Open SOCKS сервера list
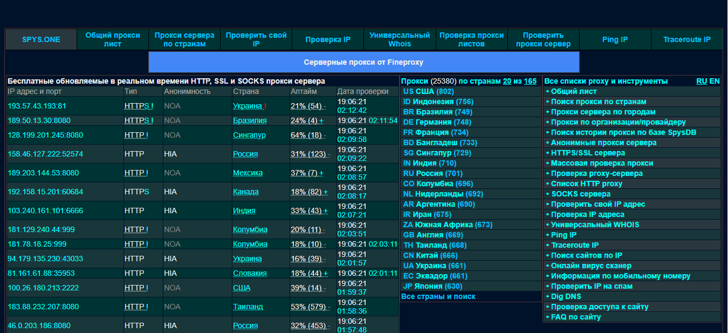 581,194
